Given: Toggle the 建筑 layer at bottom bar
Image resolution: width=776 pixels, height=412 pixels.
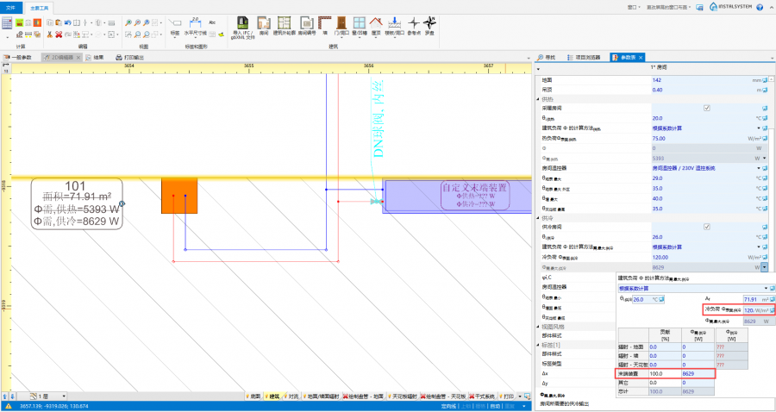Looking at the screenshot, I should click(x=274, y=396).
